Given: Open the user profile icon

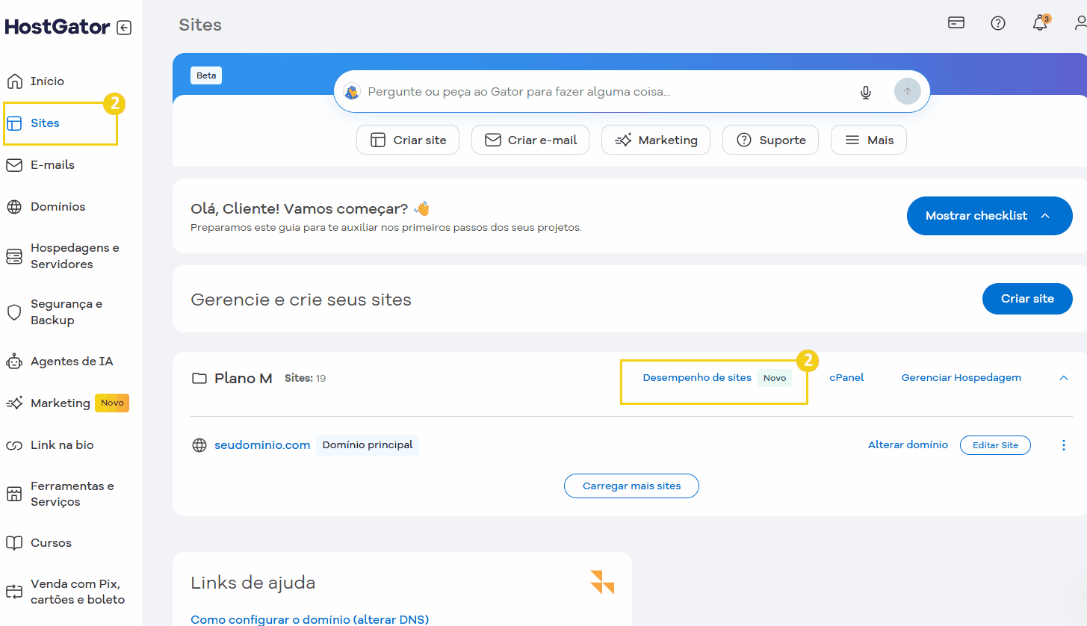Looking at the screenshot, I should [1082, 23].
